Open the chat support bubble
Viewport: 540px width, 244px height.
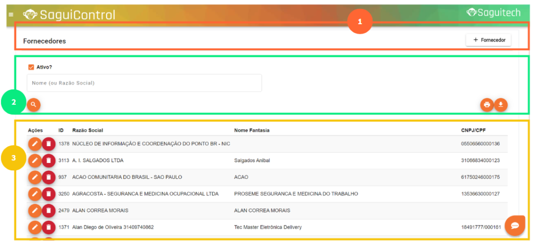pyautogui.click(x=515, y=226)
